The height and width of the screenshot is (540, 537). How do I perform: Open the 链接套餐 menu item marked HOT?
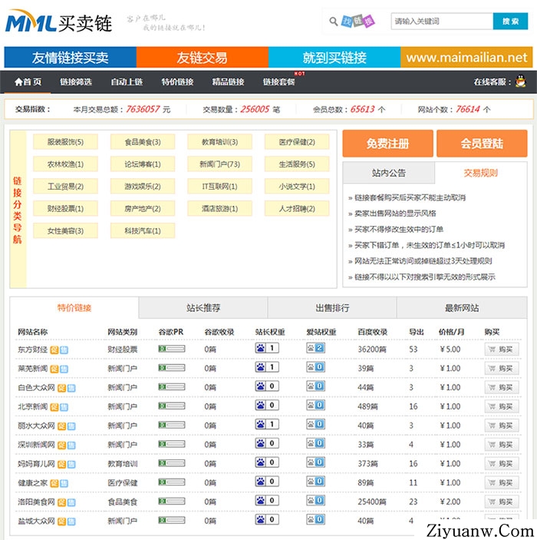pyautogui.click(x=278, y=82)
